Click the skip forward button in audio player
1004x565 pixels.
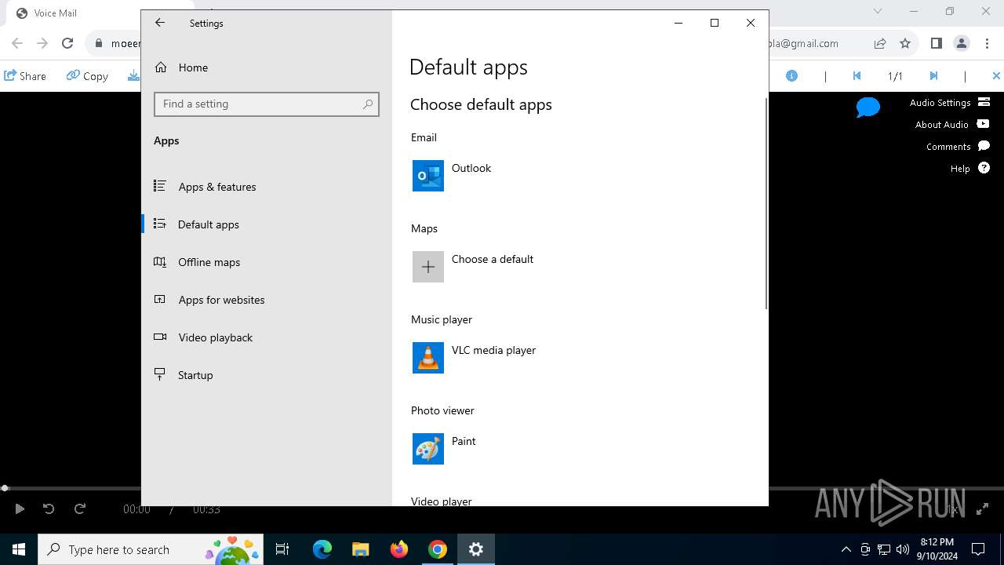[x=80, y=509]
